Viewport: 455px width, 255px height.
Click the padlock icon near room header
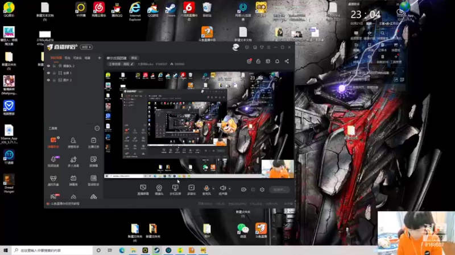pos(258,61)
